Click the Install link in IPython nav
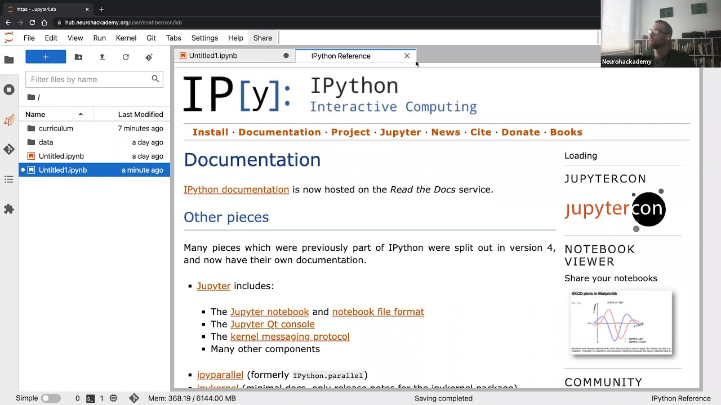This screenshot has width=721, height=405. (x=210, y=132)
